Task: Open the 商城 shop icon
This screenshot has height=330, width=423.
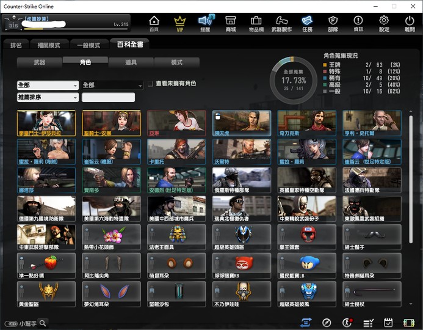Action: pos(231,23)
